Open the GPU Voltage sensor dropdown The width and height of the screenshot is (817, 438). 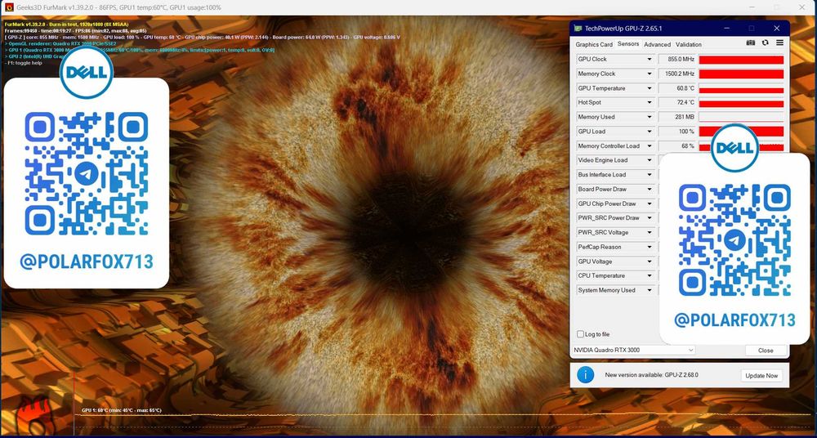coord(650,261)
